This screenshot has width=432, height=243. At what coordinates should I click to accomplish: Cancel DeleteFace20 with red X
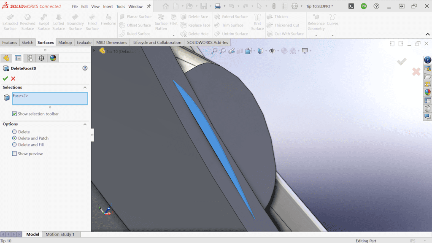click(13, 78)
